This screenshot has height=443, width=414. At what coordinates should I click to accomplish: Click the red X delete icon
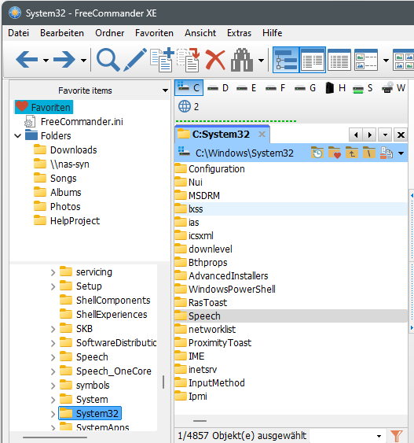[x=215, y=60]
